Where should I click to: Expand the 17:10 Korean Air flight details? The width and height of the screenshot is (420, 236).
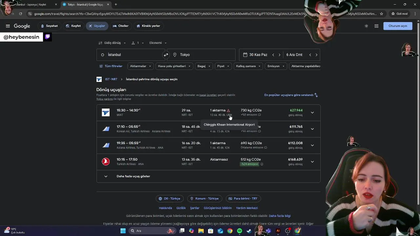tap(312, 129)
